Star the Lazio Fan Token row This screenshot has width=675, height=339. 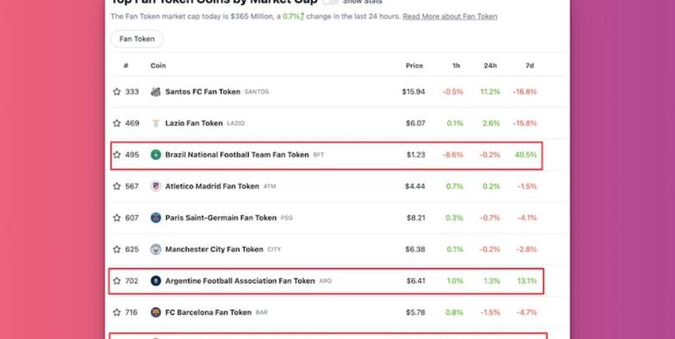point(117,124)
